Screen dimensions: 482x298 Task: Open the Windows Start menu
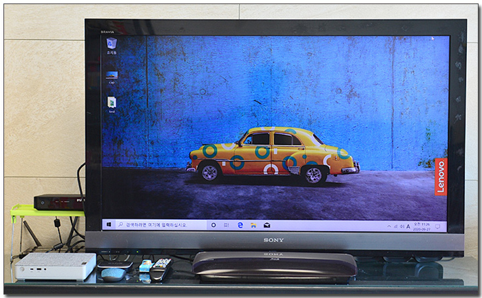click(x=109, y=225)
